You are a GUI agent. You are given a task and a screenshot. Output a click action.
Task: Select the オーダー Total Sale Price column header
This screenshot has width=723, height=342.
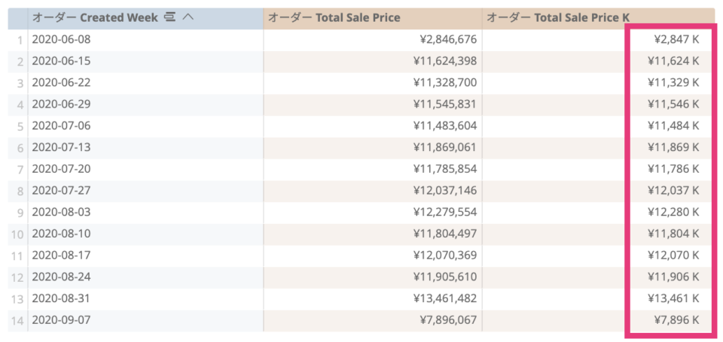[373, 18]
